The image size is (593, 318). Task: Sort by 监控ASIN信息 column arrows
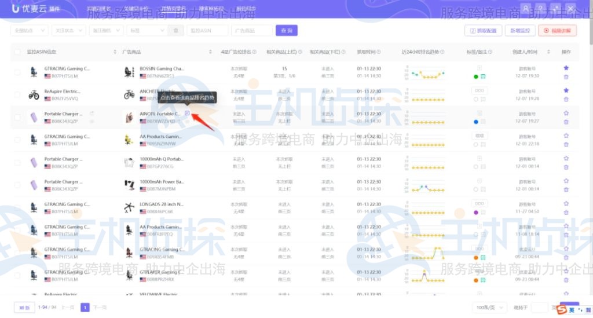click(115, 52)
